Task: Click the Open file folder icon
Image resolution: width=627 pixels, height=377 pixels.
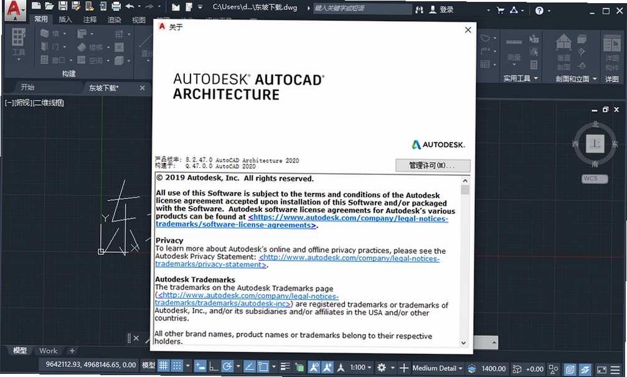Action: (49, 6)
